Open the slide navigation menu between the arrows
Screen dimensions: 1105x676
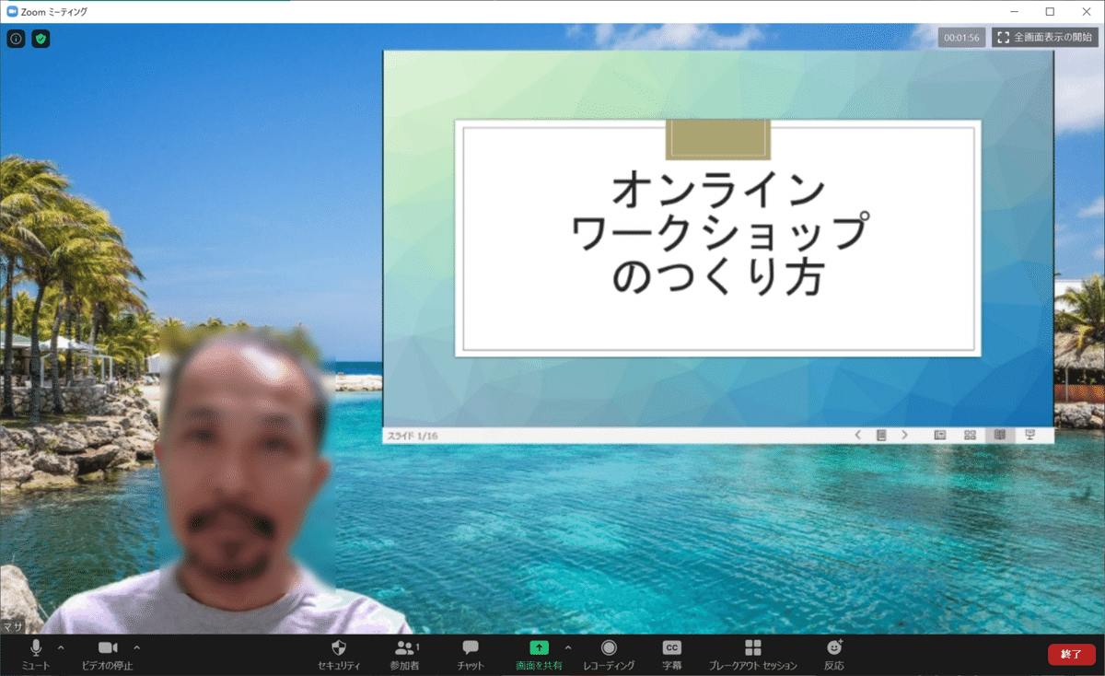click(x=881, y=433)
